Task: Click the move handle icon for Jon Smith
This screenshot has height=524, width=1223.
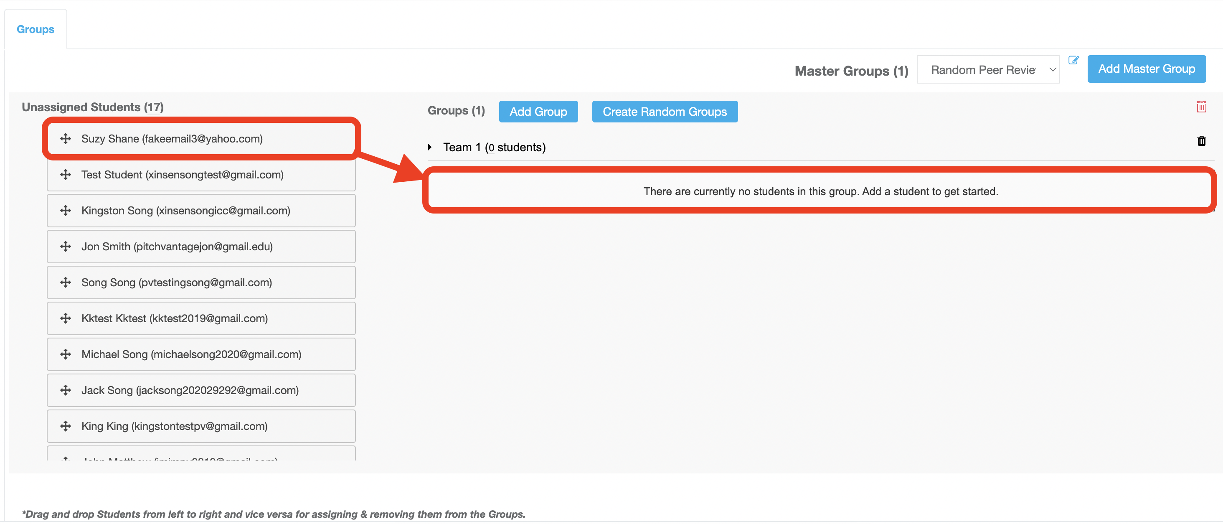Action: coord(66,247)
